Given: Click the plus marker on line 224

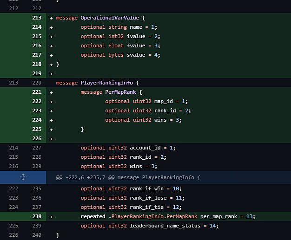Looking at the screenshot, I should (x=51, y=120).
